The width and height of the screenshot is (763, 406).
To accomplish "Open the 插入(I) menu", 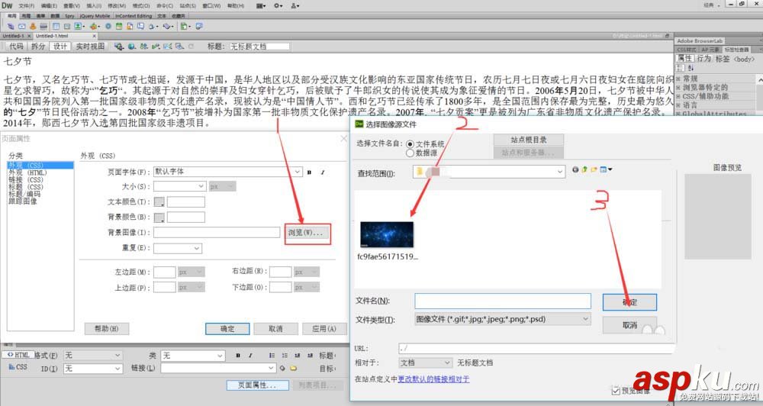I will click(94, 6).
